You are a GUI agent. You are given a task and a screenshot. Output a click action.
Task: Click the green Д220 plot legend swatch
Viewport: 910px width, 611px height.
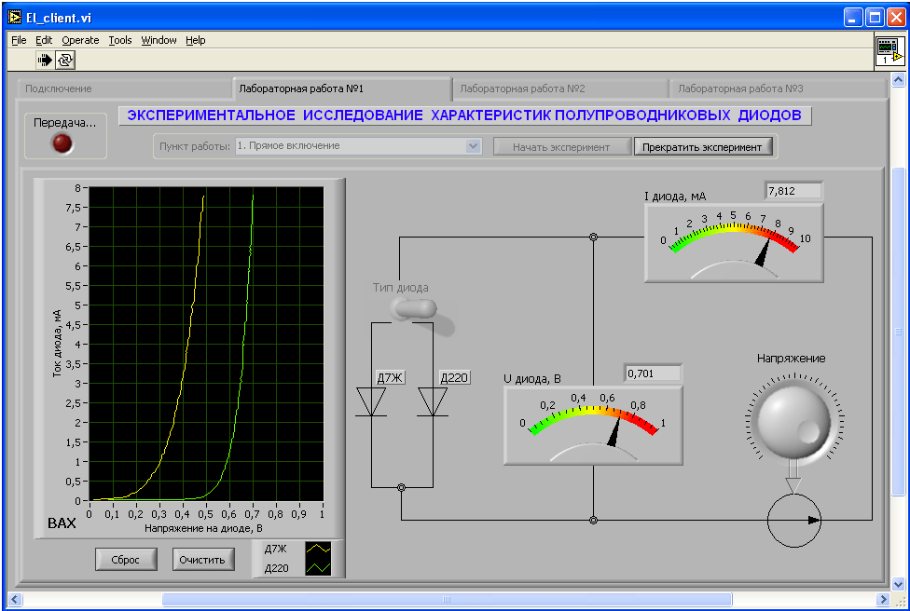[319, 567]
